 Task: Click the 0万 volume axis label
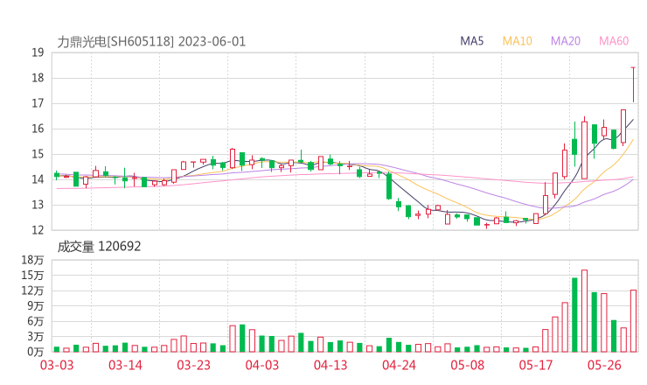tap(36, 352)
